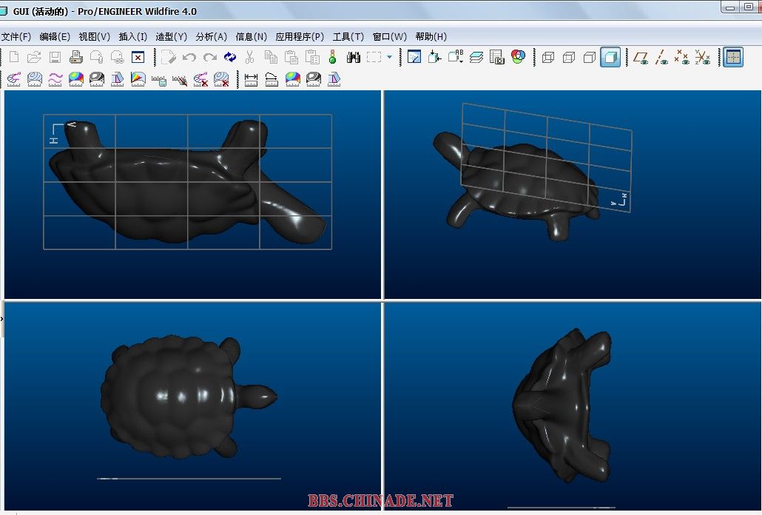Image resolution: width=762 pixels, height=515 pixels.
Task: Click the slope analysis rainbow icon
Action: pyautogui.click(x=138, y=79)
